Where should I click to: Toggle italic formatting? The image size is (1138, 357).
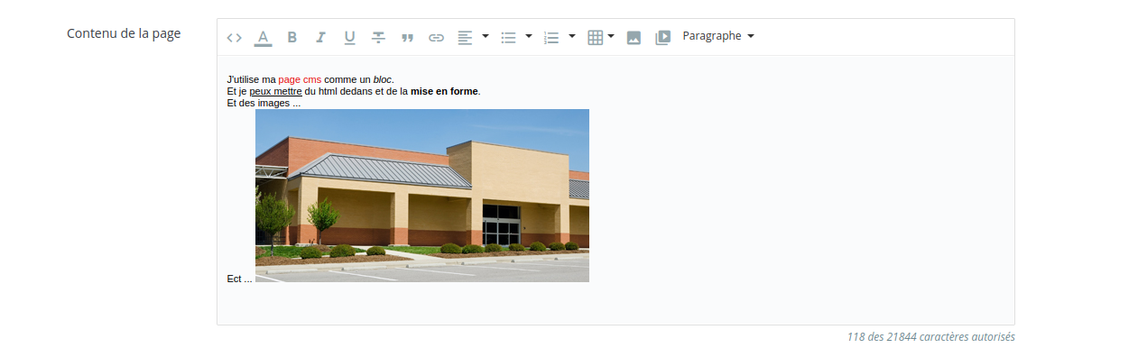click(320, 37)
